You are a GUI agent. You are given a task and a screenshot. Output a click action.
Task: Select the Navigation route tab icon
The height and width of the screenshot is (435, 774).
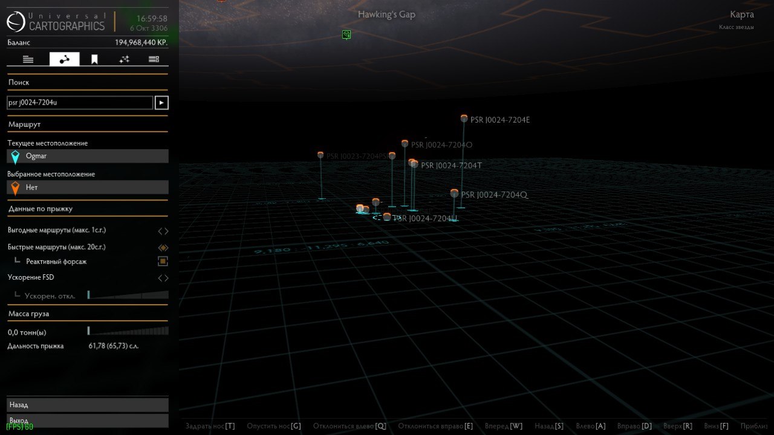(64, 59)
